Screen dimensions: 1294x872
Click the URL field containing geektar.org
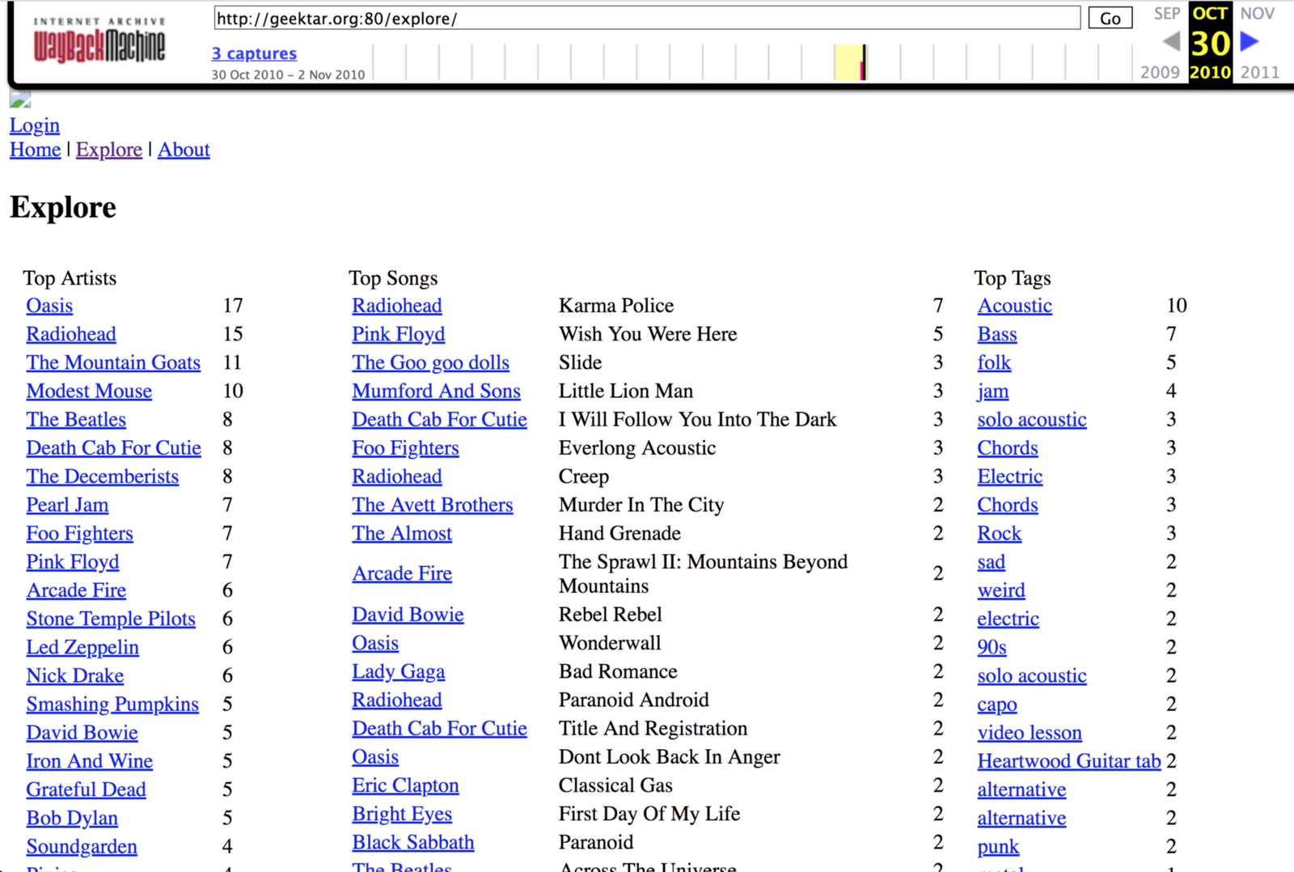(647, 18)
